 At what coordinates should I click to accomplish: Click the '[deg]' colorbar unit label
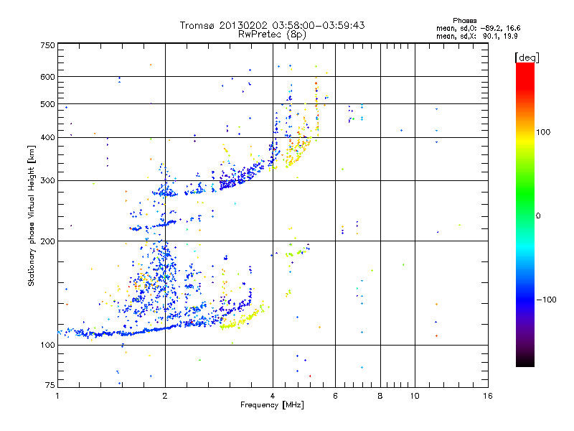pos(527,57)
